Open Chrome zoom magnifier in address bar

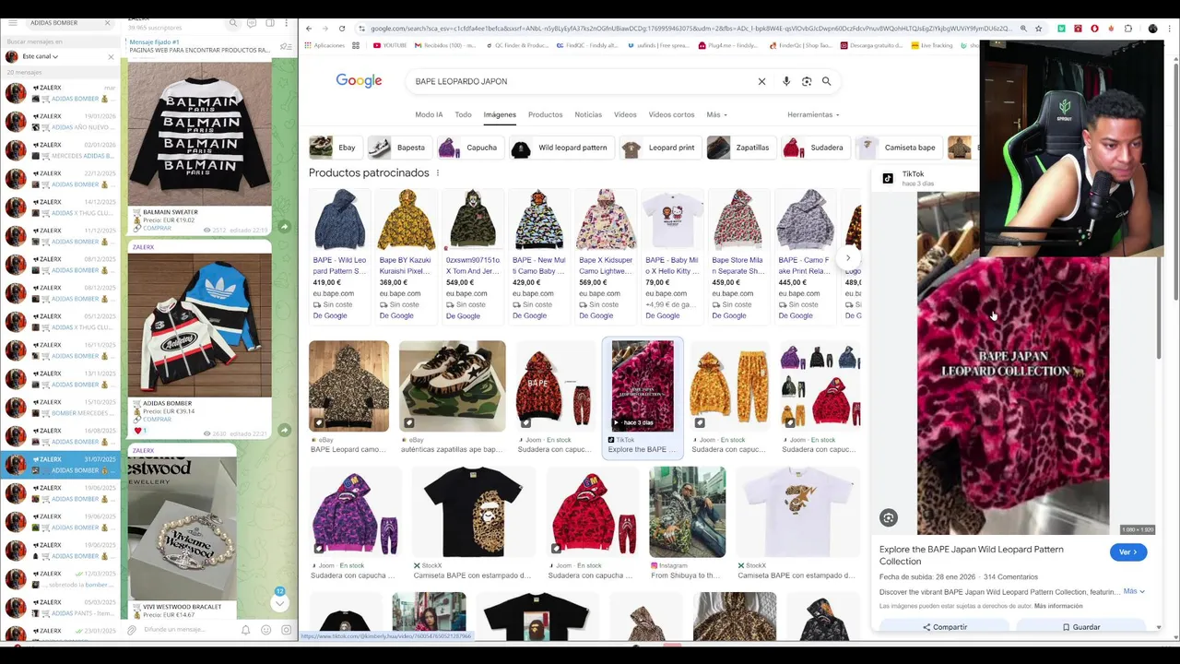coord(1022,29)
